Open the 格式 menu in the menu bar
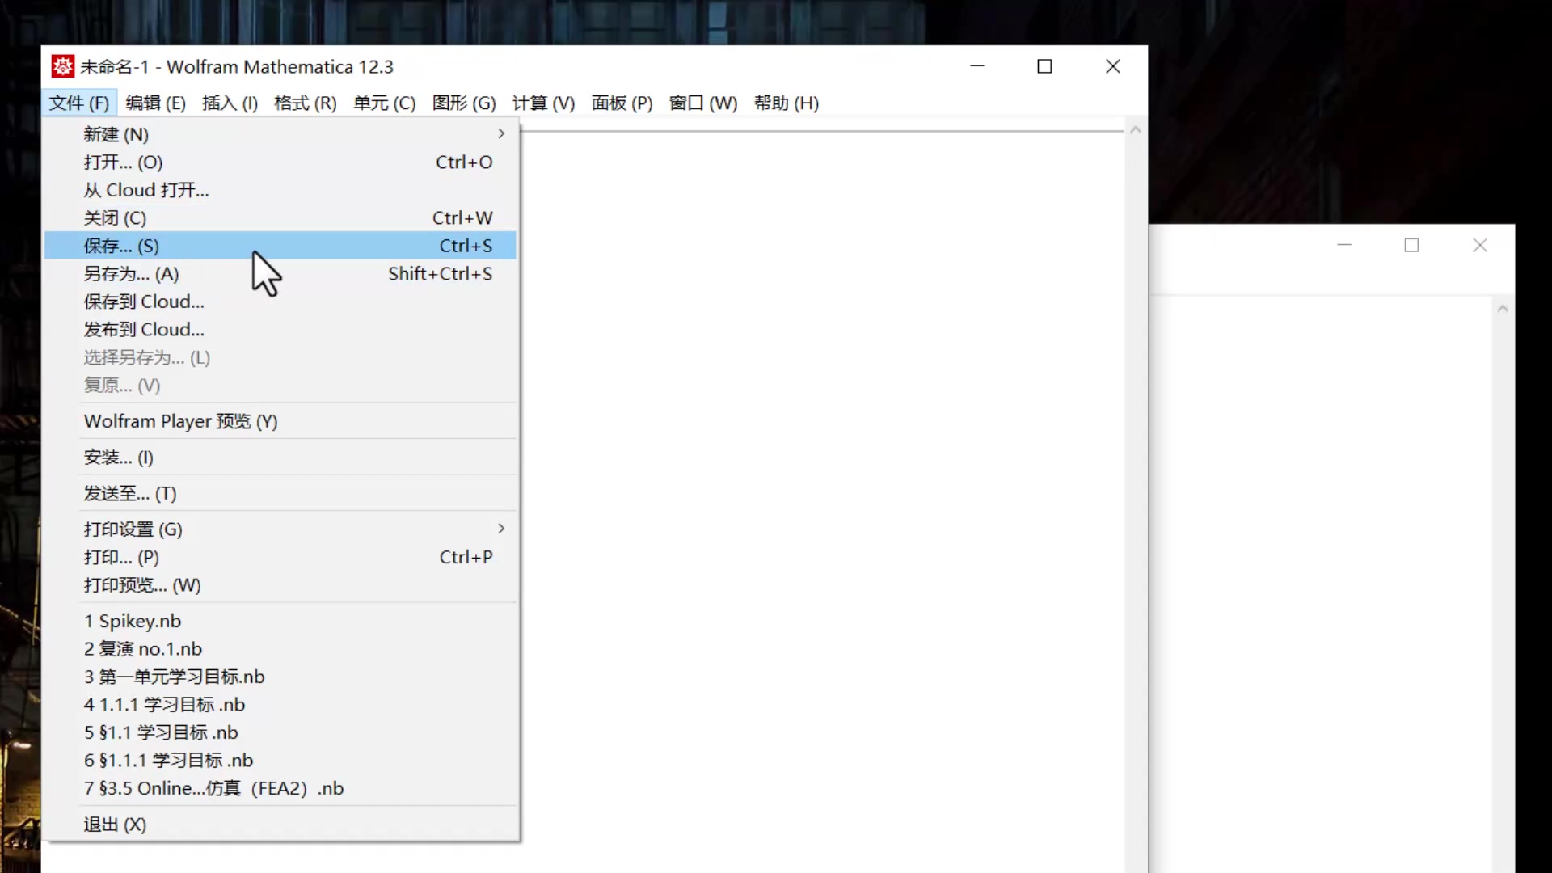This screenshot has width=1552, height=873. coord(305,103)
